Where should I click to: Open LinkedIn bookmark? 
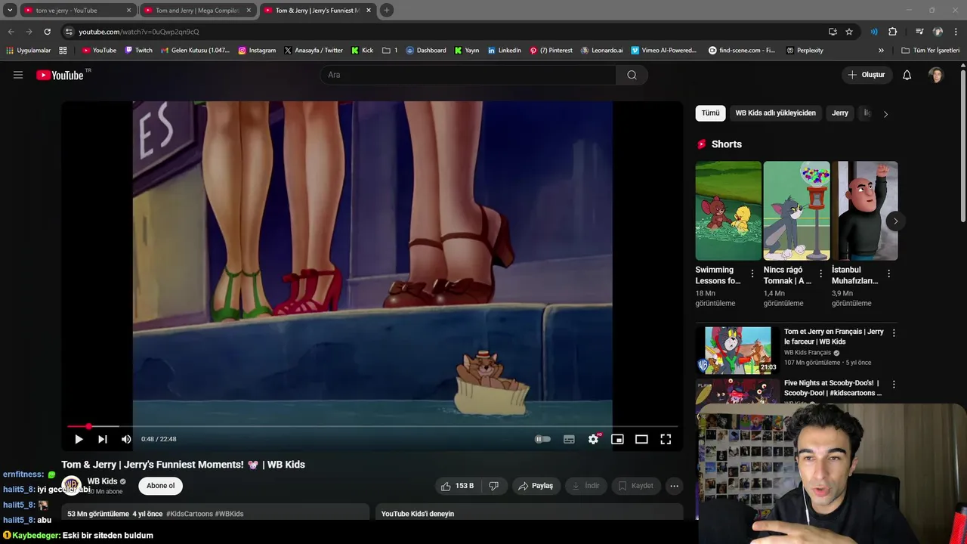pos(505,51)
